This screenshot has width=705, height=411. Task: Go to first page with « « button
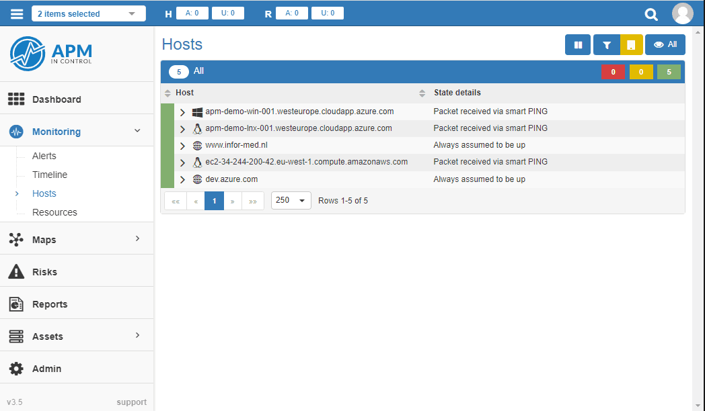pos(176,201)
